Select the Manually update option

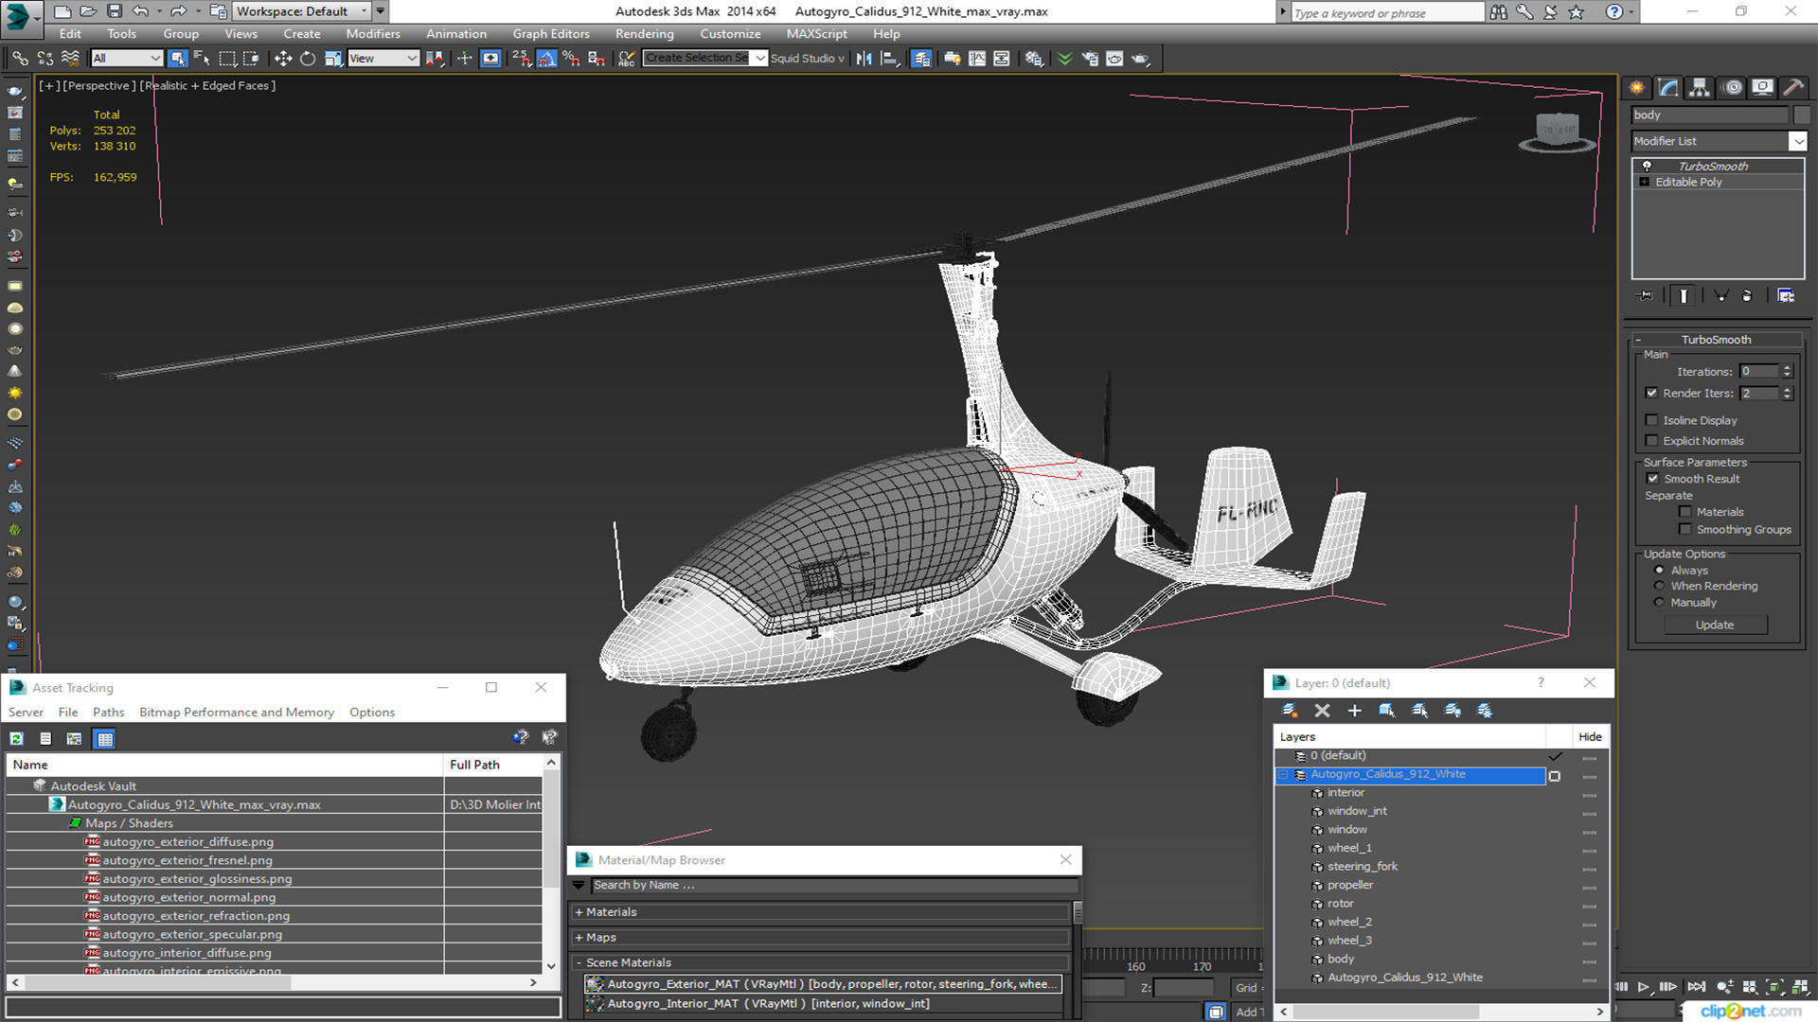pos(1659,603)
